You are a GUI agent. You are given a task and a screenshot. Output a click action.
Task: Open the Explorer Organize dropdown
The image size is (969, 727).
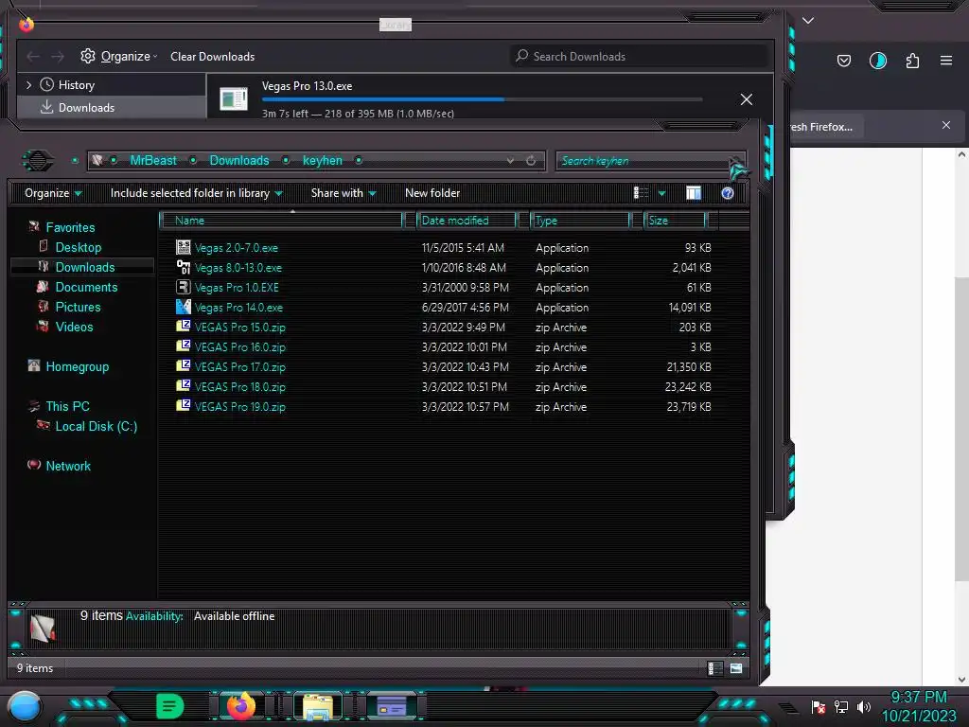(x=53, y=193)
